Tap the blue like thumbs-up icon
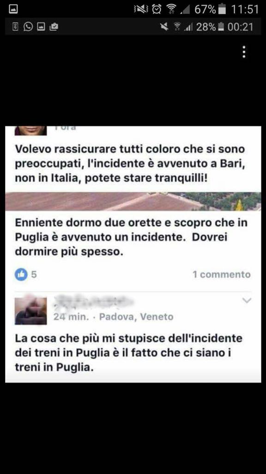The image size is (266, 474). [x=21, y=274]
